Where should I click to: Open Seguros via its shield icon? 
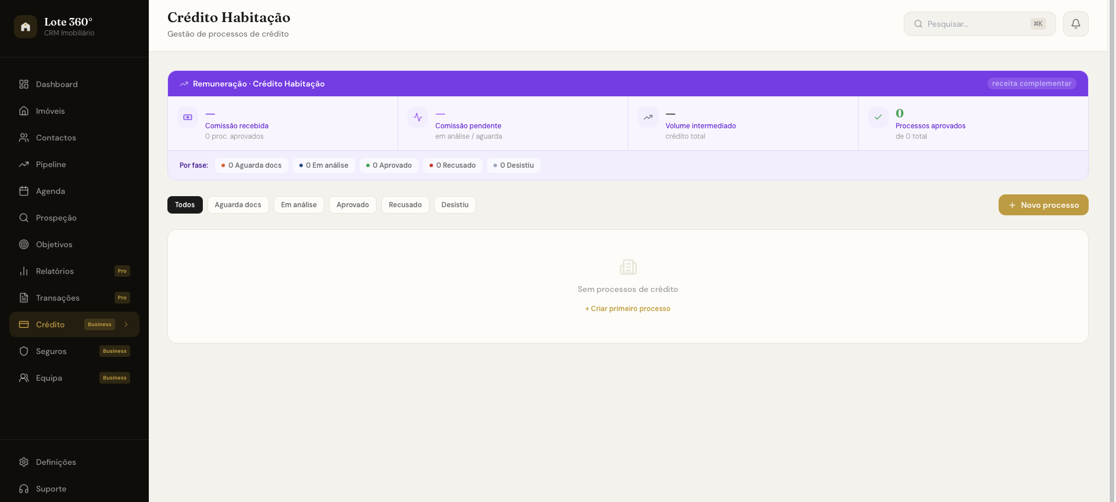(x=24, y=351)
